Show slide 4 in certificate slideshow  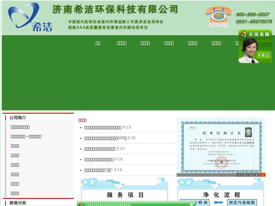257,175
